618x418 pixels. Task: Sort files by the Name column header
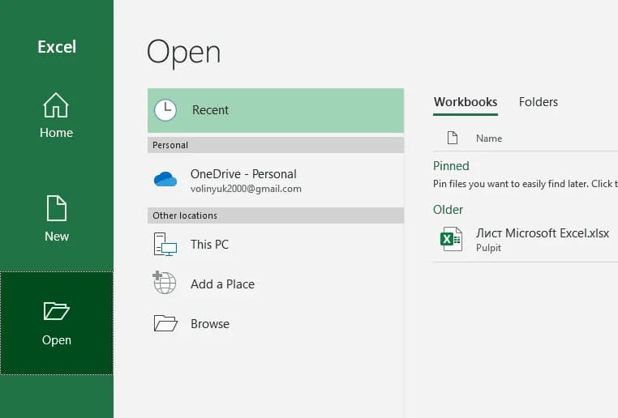489,139
